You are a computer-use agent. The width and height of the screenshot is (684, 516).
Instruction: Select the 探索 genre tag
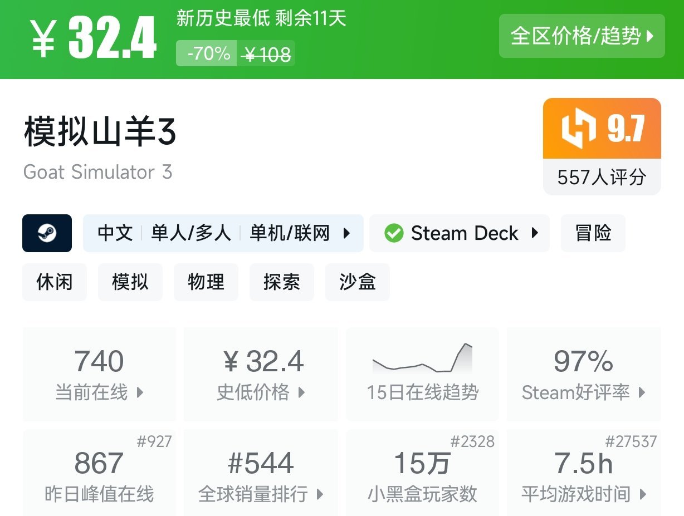pos(282,282)
